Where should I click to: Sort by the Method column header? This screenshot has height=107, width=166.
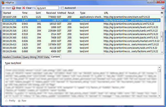click(62, 13)
